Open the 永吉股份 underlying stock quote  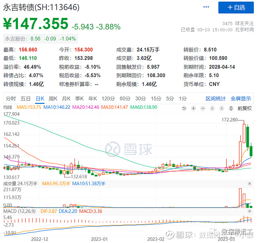[x=40, y=39]
